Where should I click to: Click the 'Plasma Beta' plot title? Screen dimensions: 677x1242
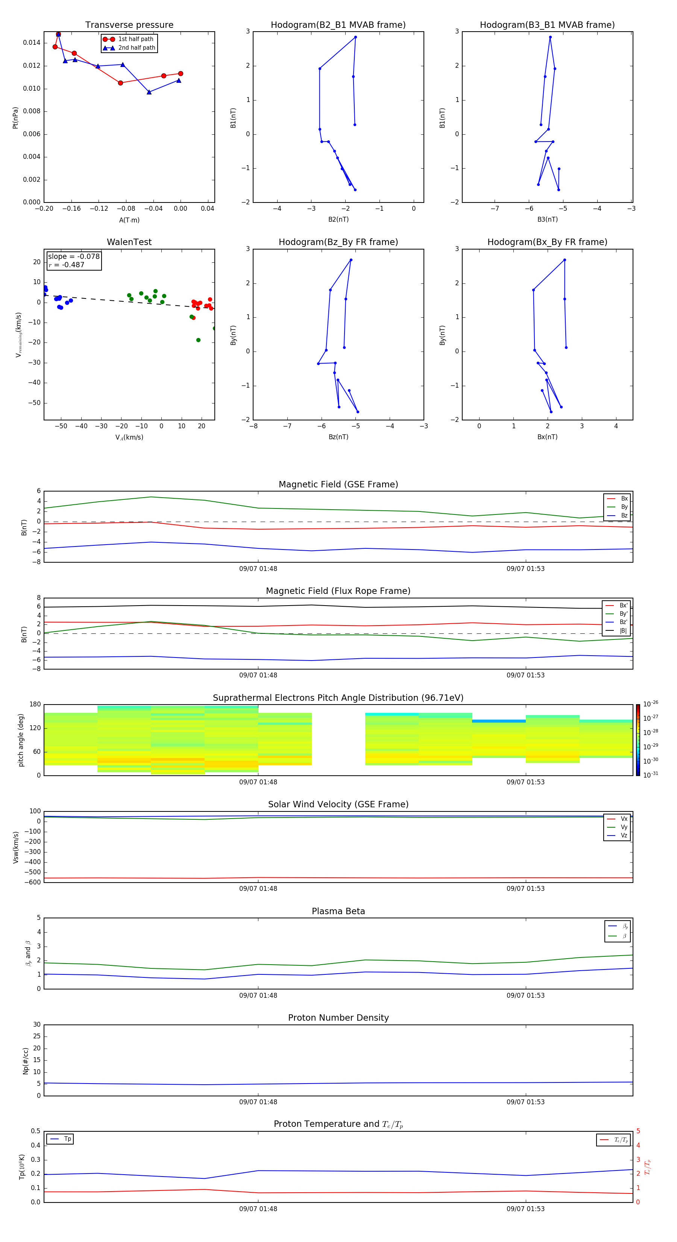click(338, 911)
